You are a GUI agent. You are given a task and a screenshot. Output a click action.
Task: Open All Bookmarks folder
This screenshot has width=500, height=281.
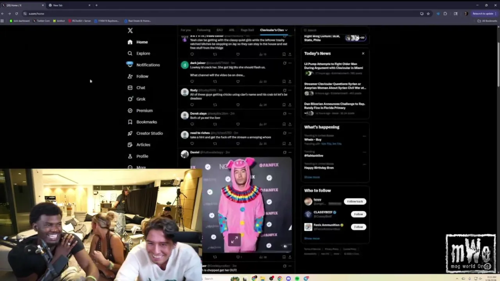487,21
